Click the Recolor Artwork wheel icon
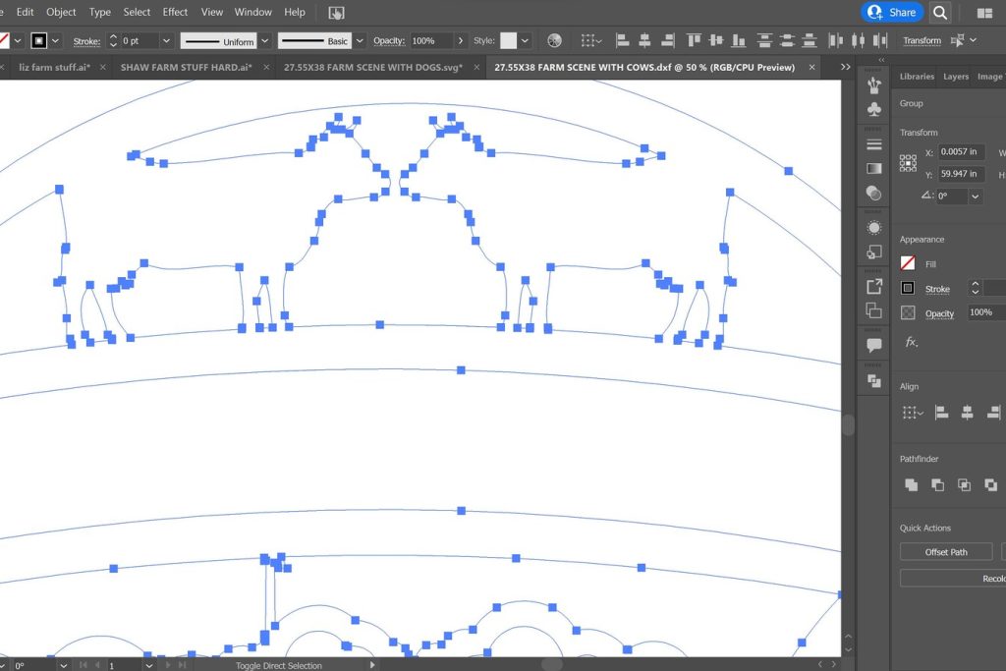The image size is (1006, 671). (x=554, y=40)
